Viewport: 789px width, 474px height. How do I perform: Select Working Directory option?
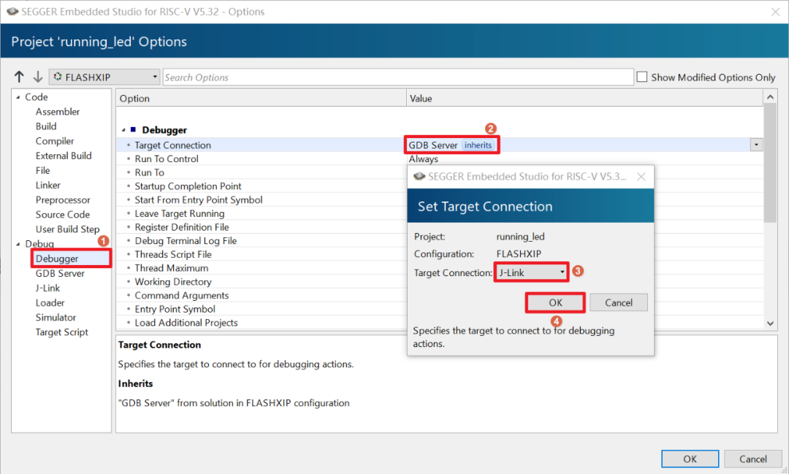(173, 282)
